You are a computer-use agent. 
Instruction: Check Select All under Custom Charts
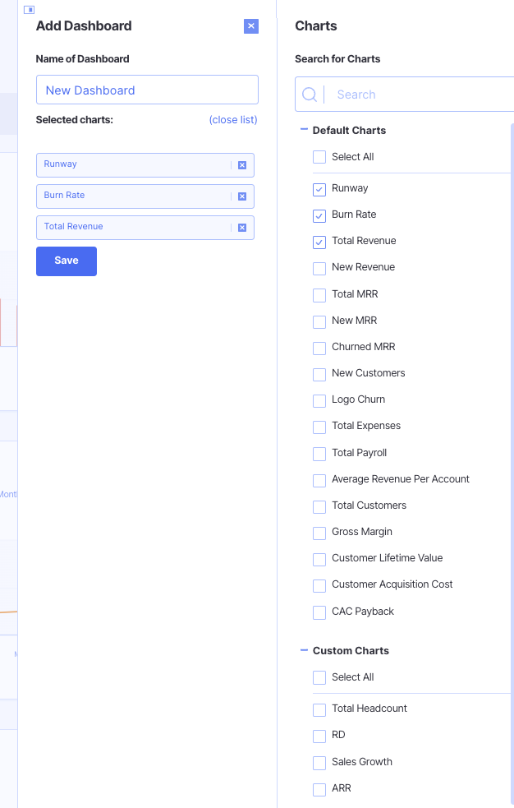coord(319,677)
